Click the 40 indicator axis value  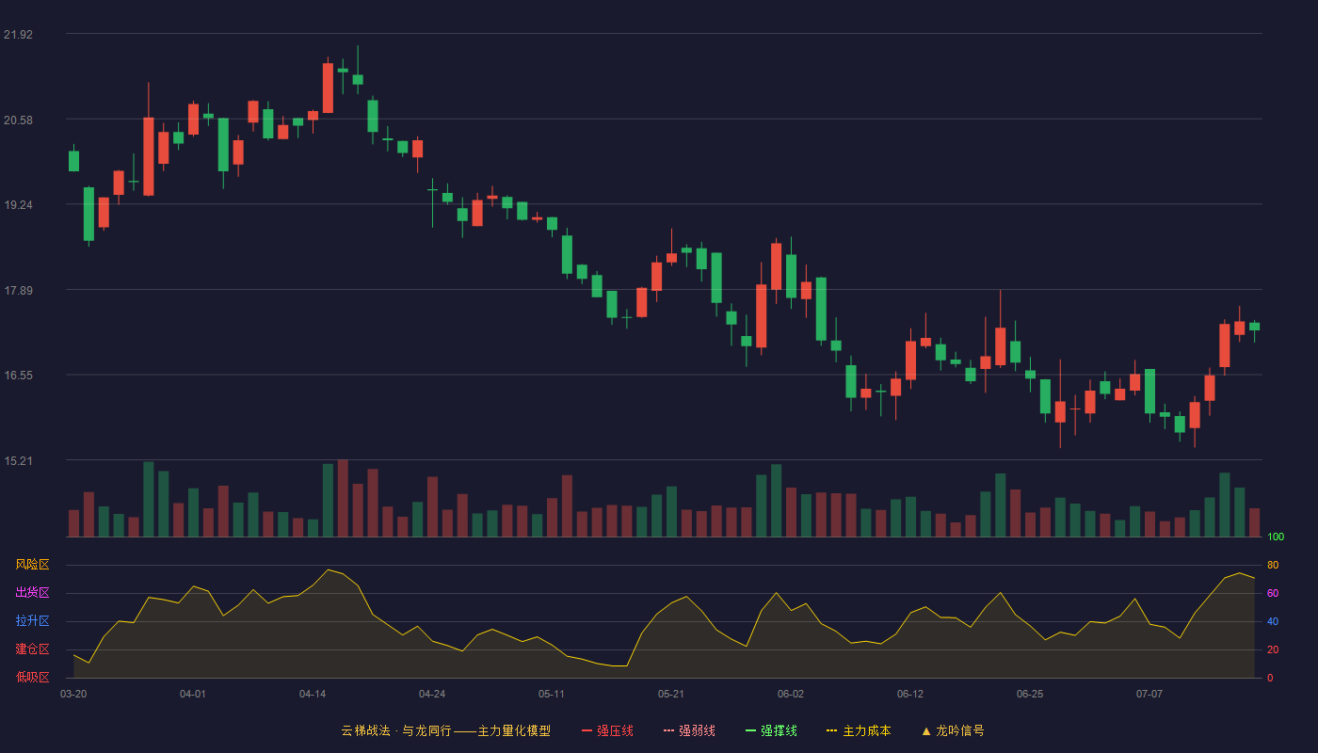tap(1273, 621)
